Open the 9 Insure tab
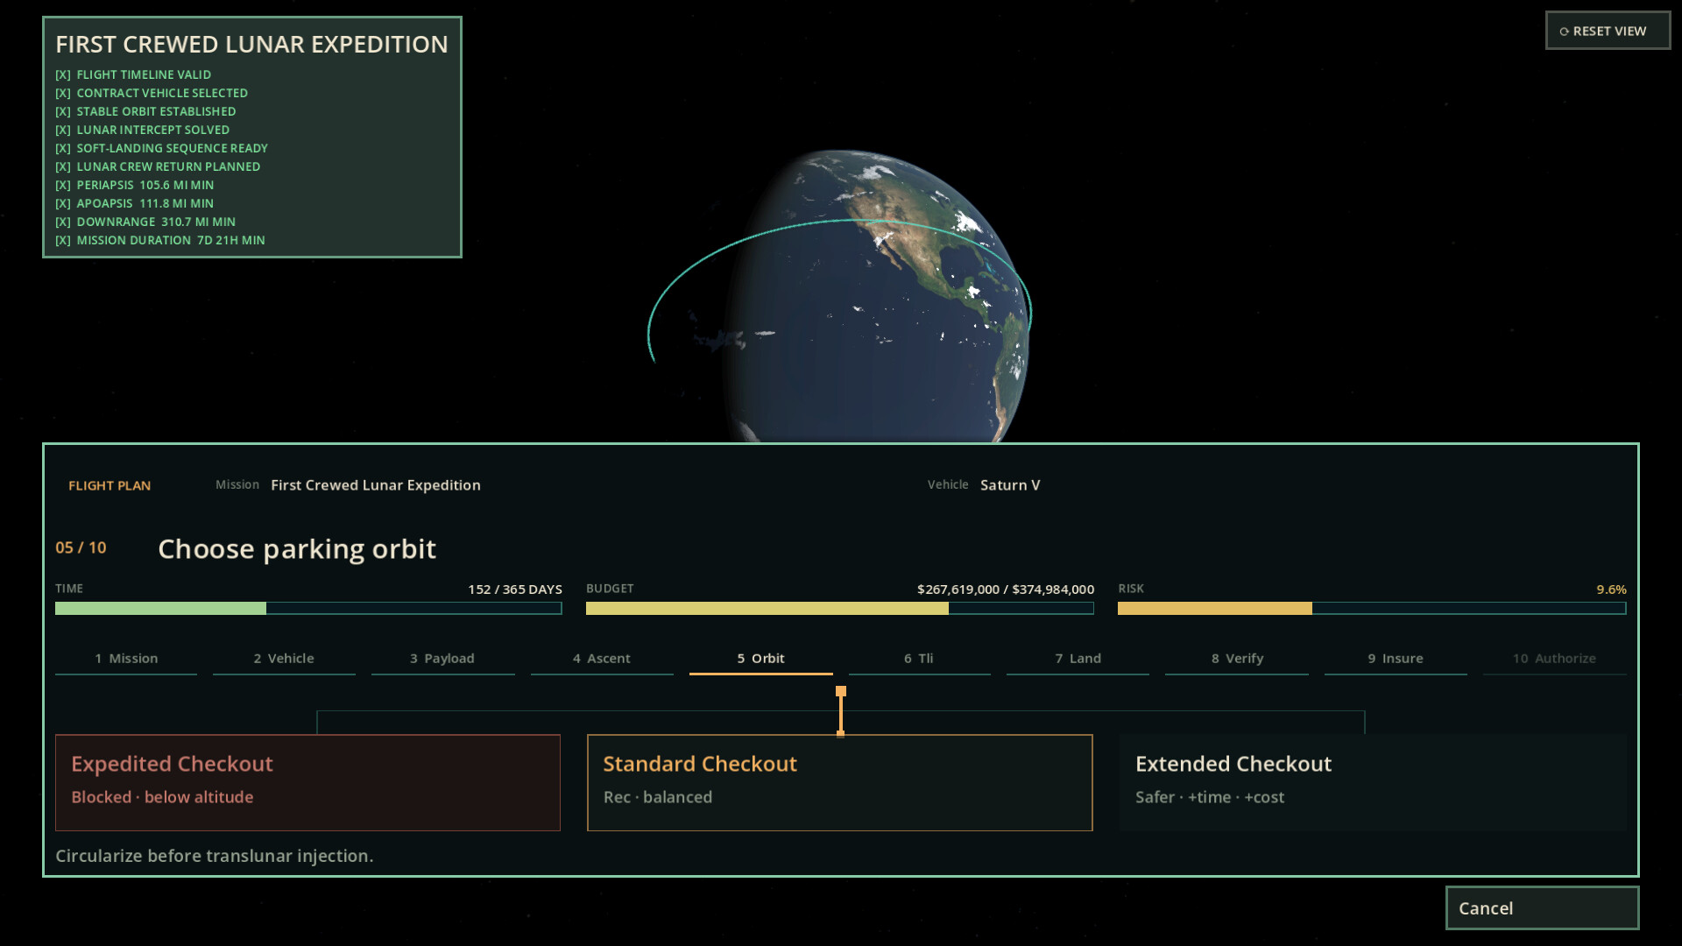 tap(1396, 659)
